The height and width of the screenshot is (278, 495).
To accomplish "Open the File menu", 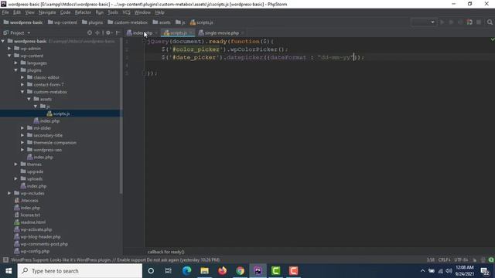I will click(x=5, y=12).
